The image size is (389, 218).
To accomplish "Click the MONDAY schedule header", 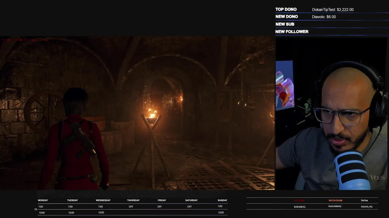I will point(43,200).
